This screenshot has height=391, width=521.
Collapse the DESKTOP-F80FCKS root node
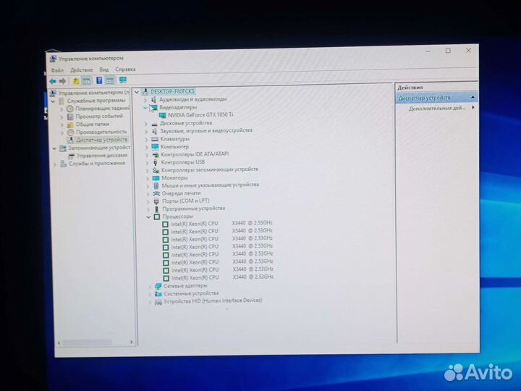[137, 92]
